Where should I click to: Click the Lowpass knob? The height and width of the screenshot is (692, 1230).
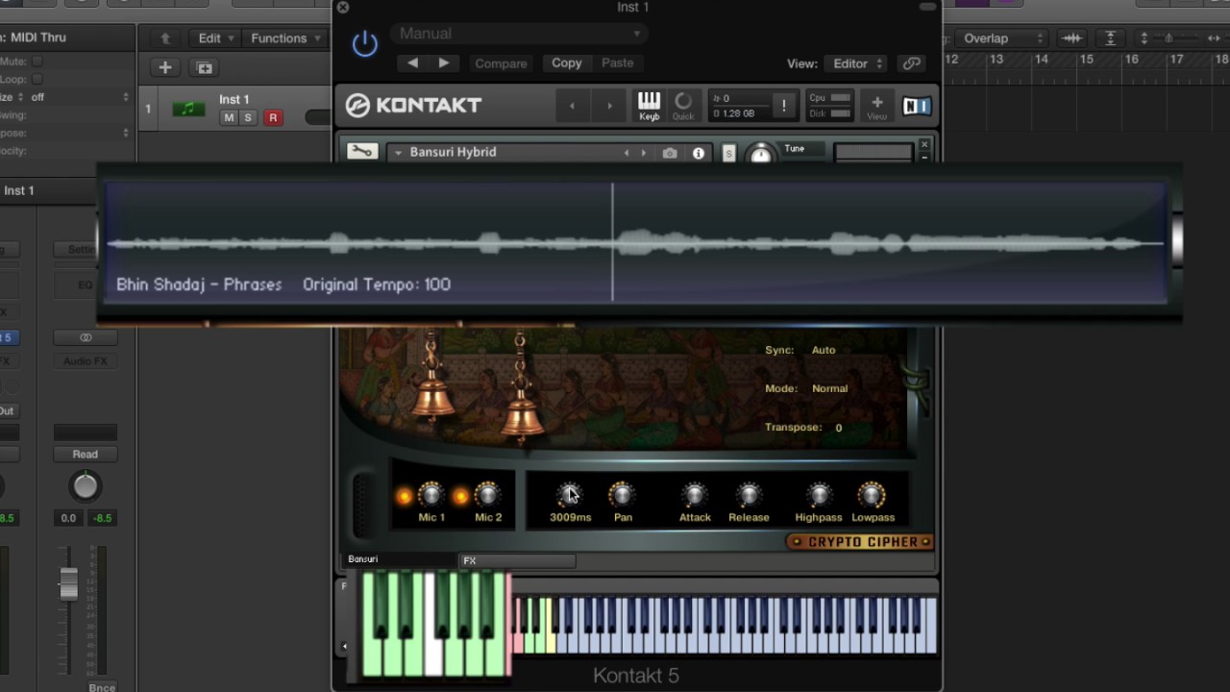873,495
